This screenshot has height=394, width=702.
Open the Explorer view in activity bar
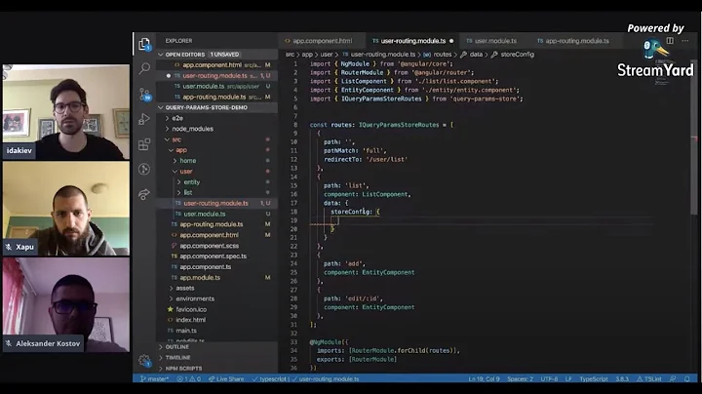(144, 44)
